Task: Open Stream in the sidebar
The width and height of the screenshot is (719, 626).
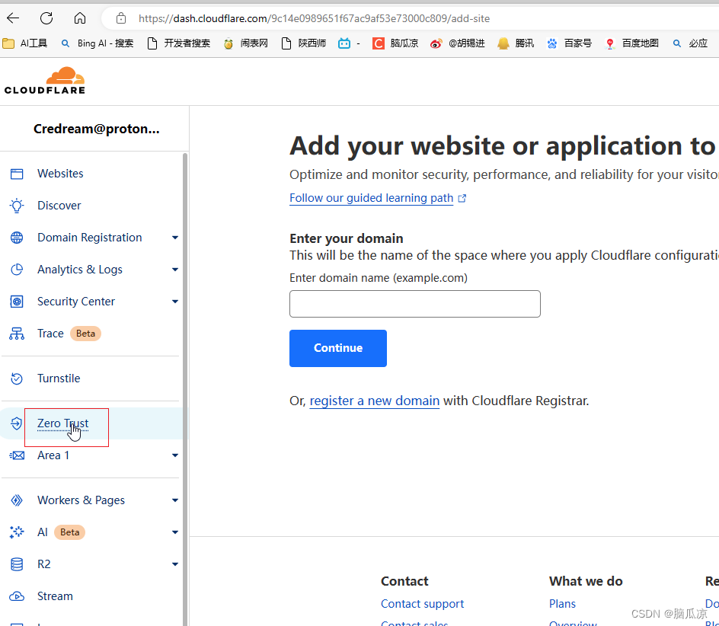Action: [55, 596]
